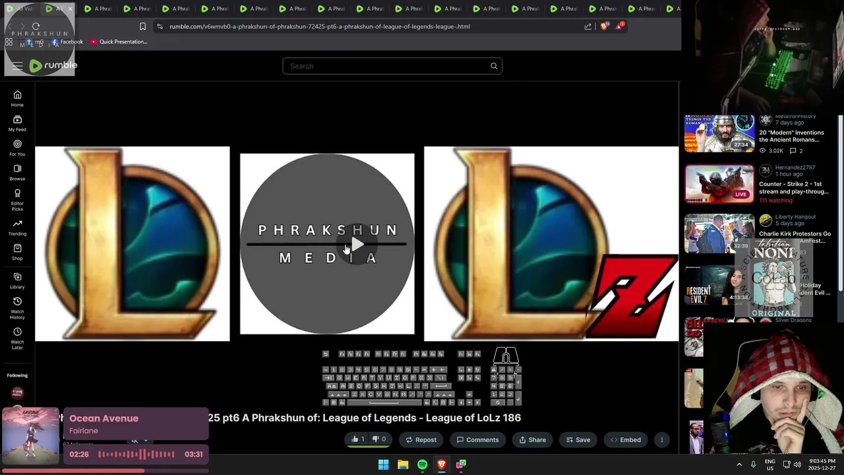Open Editor Picks in the sidebar
This screenshot has width=844, height=475.
click(17, 200)
